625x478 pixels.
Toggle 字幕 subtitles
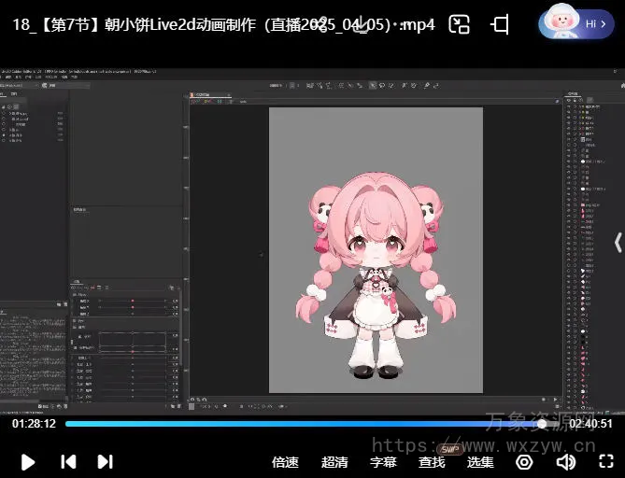(x=383, y=461)
